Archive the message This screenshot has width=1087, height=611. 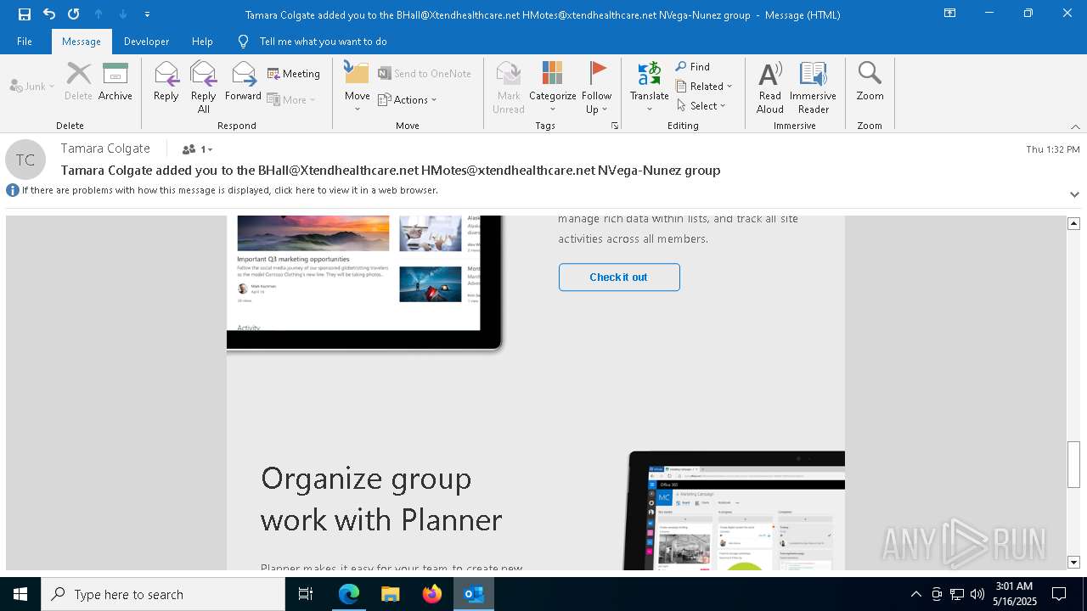[x=115, y=81]
